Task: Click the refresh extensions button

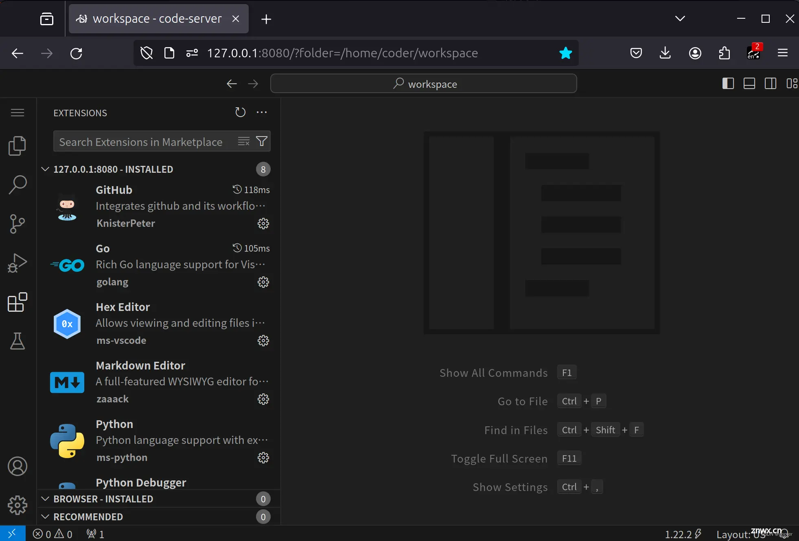Action: coord(240,112)
